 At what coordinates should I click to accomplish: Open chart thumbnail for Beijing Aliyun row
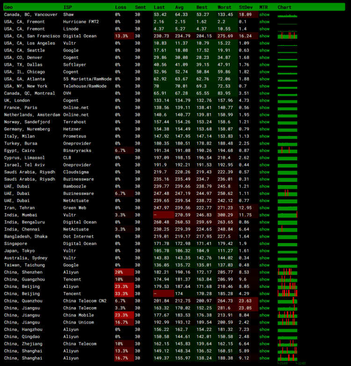[x=287, y=286]
